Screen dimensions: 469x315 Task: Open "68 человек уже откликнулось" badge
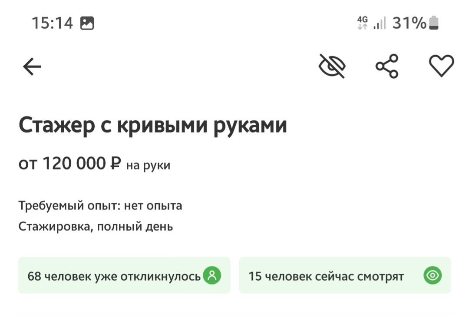(x=114, y=276)
